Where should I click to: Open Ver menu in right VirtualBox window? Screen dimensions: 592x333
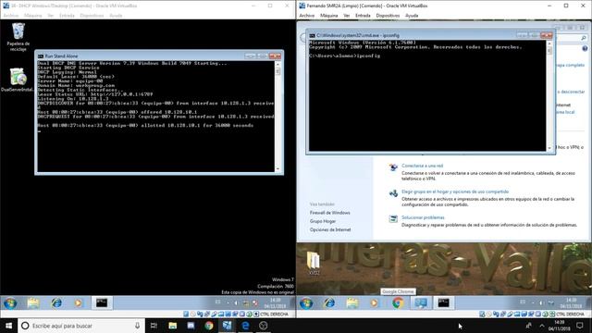pyautogui.click(x=346, y=16)
